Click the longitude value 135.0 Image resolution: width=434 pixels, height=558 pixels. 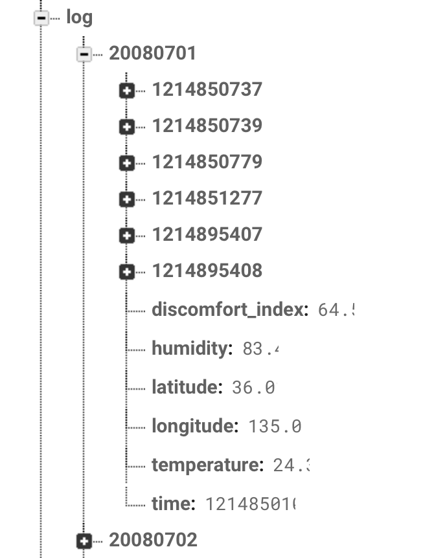coord(275,426)
